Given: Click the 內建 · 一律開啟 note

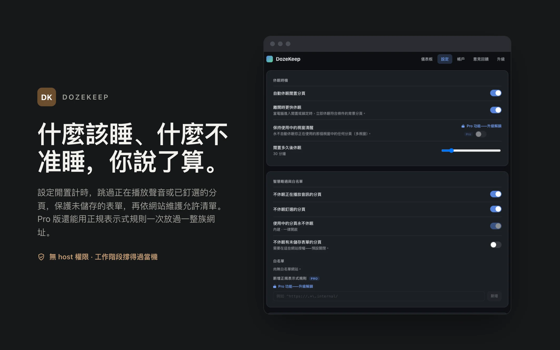Looking at the screenshot, I should click(x=285, y=229).
